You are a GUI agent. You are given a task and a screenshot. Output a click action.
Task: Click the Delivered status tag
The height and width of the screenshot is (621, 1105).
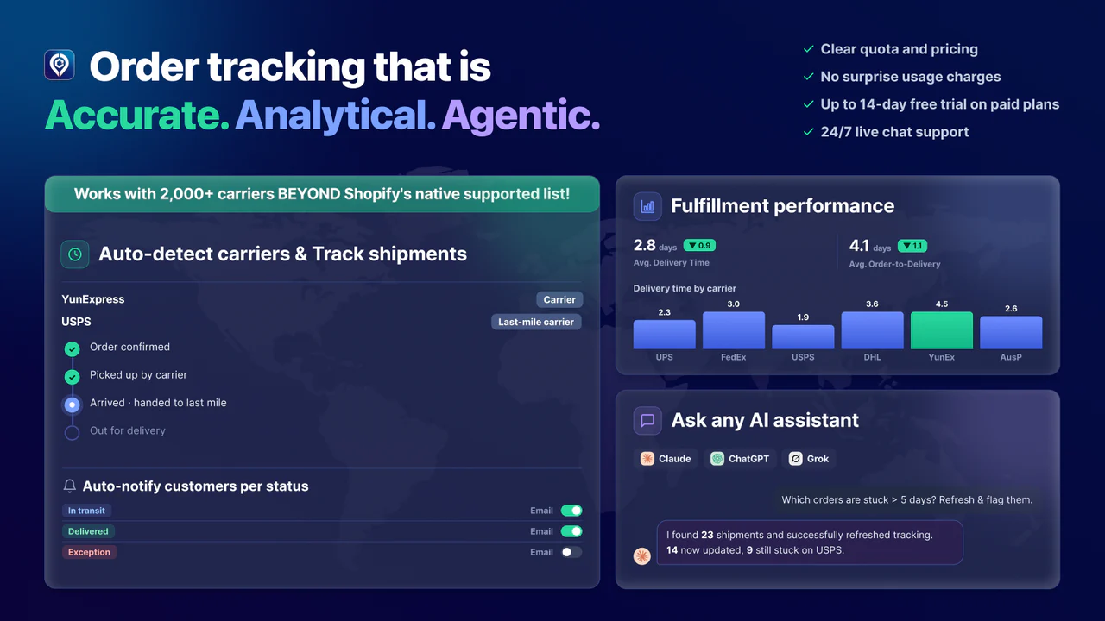(88, 531)
